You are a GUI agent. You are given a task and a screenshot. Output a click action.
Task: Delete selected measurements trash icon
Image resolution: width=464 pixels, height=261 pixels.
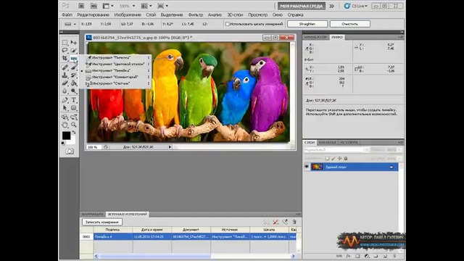294,222
